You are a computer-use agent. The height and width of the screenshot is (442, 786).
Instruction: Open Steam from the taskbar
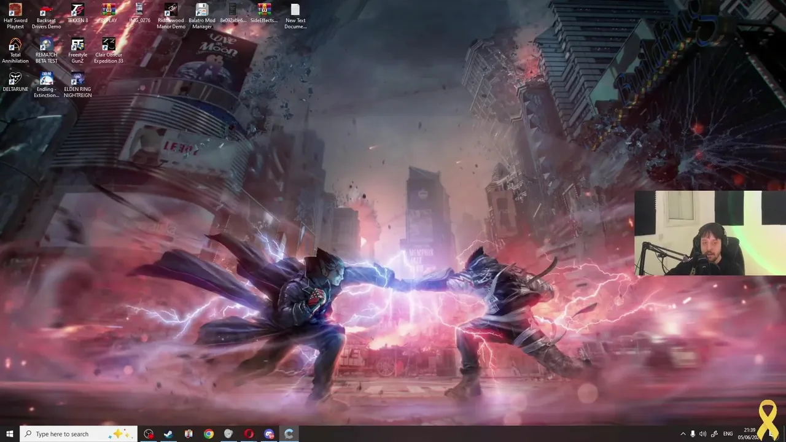click(168, 434)
